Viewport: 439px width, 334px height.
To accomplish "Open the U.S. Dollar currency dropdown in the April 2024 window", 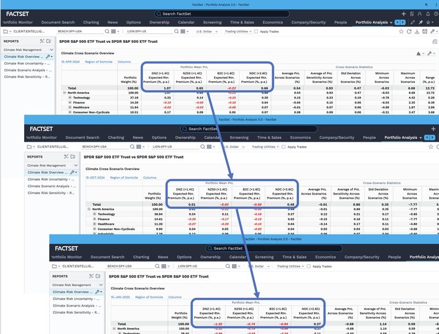I will click(207, 31).
